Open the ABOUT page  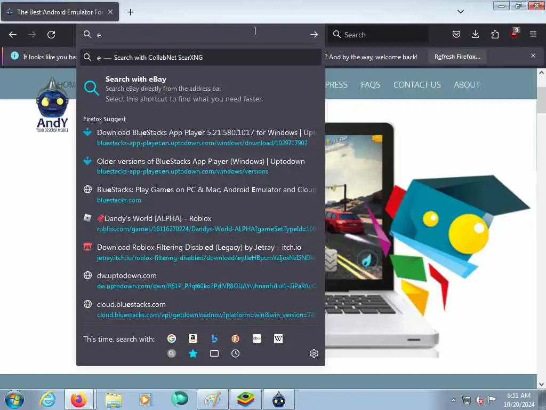click(467, 85)
